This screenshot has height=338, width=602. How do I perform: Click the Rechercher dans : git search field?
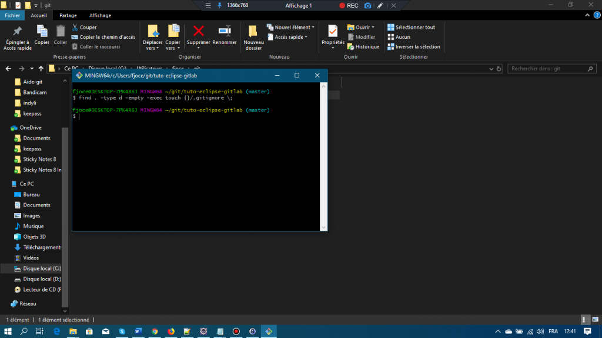tap(553, 69)
